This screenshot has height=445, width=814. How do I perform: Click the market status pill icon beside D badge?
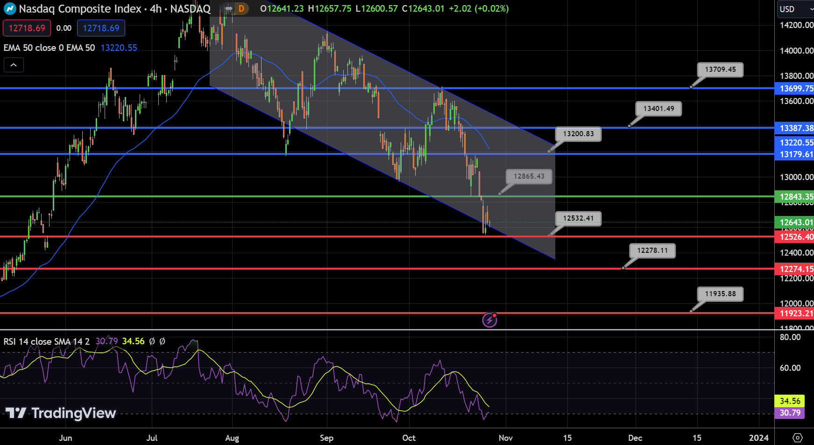(228, 8)
